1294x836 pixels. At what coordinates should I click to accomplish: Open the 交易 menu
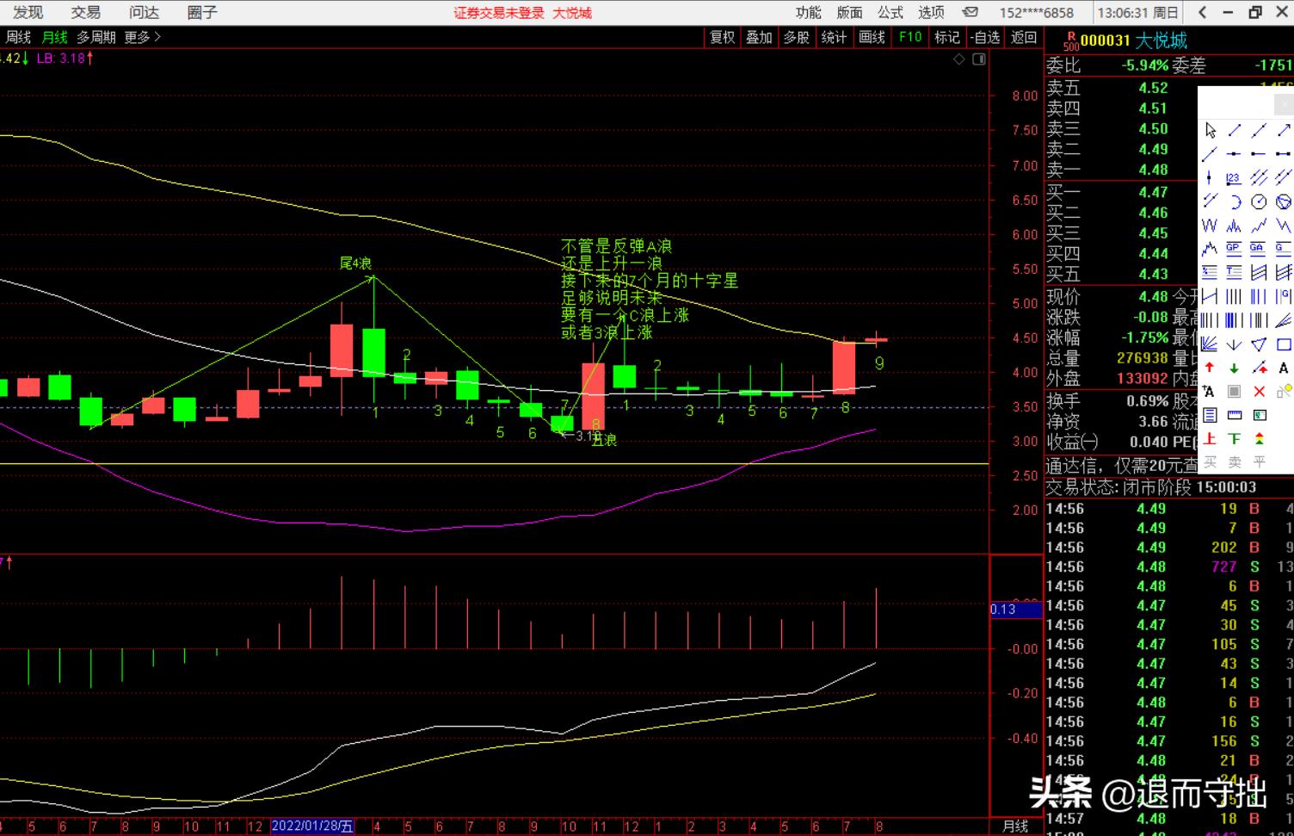click(86, 12)
